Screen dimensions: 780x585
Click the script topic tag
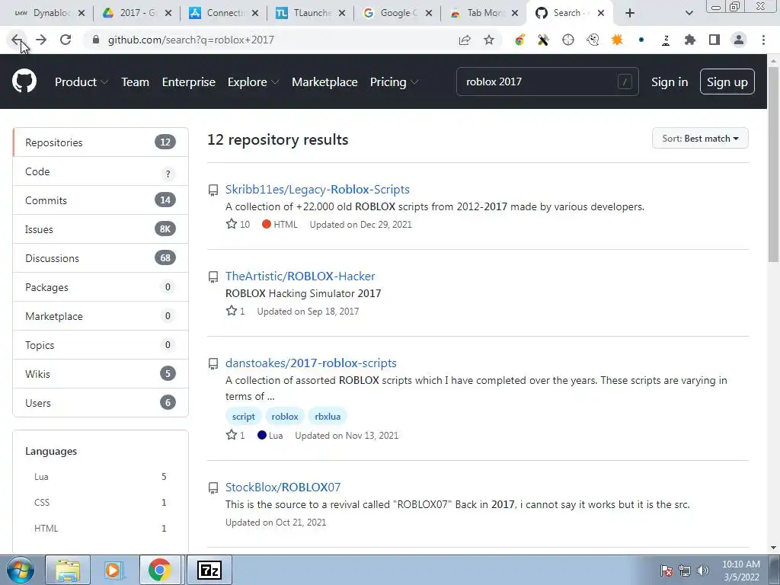[243, 417]
